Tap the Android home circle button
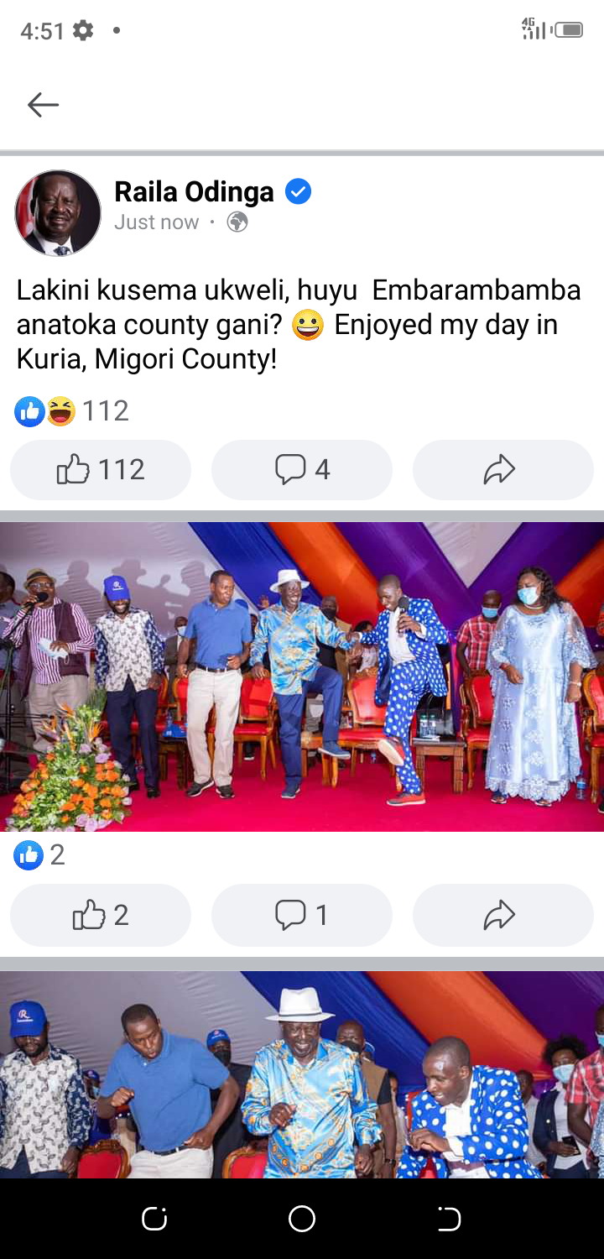The width and height of the screenshot is (604, 1259). (302, 1219)
